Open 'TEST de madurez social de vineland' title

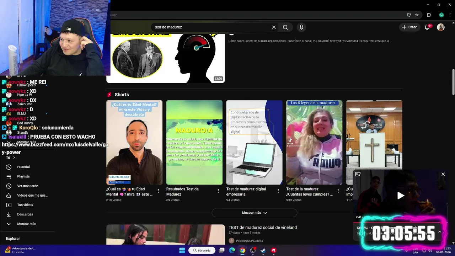[263, 228]
